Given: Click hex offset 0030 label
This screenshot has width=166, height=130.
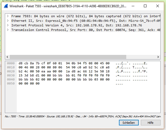Looking at the screenshot, I should (11, 75).
